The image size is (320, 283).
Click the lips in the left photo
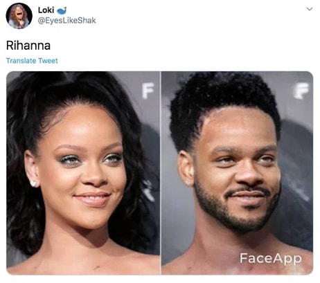pyautogui.click(x=92, y=199)
